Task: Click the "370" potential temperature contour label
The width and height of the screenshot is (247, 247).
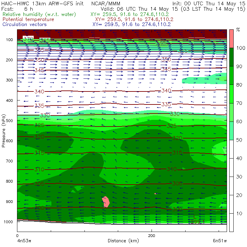Action: (28, 39)
